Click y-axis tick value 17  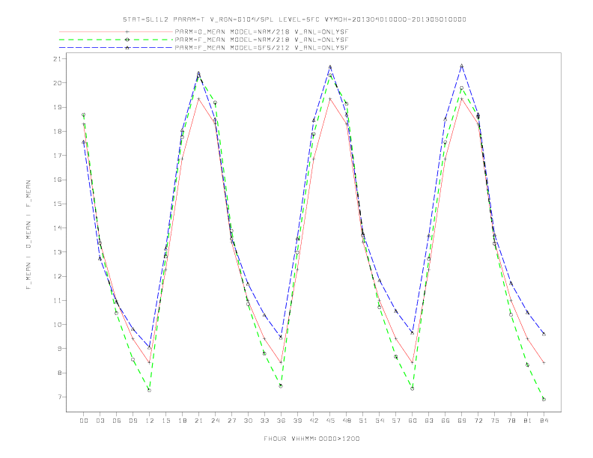(57, 156)
